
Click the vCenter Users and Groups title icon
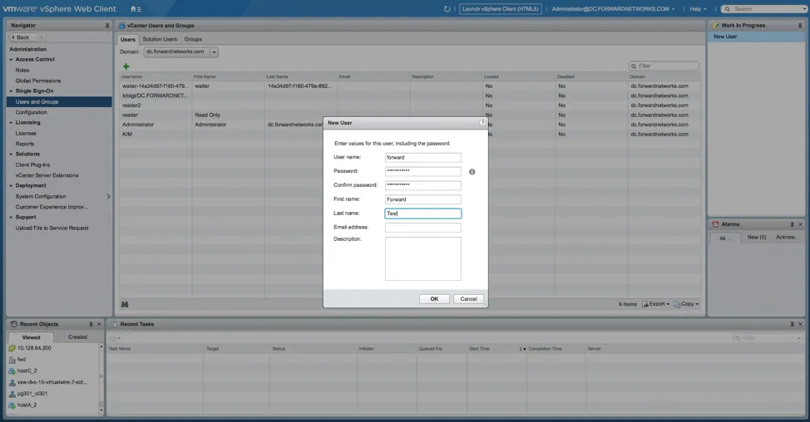tap(122, 25)
